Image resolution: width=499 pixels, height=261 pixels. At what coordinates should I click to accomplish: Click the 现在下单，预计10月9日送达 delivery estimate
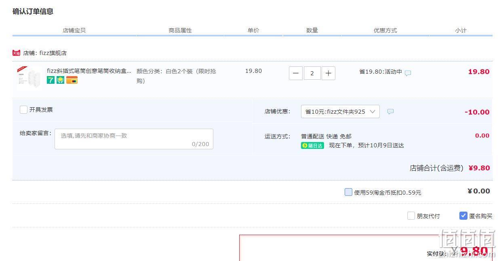coord(366,145)
